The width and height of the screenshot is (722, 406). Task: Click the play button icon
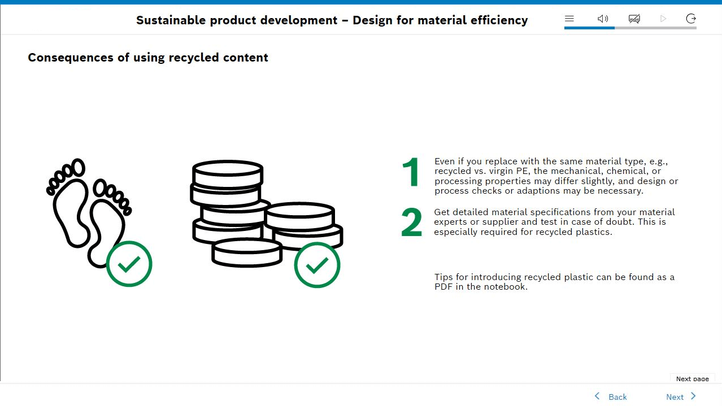(663, 19)
